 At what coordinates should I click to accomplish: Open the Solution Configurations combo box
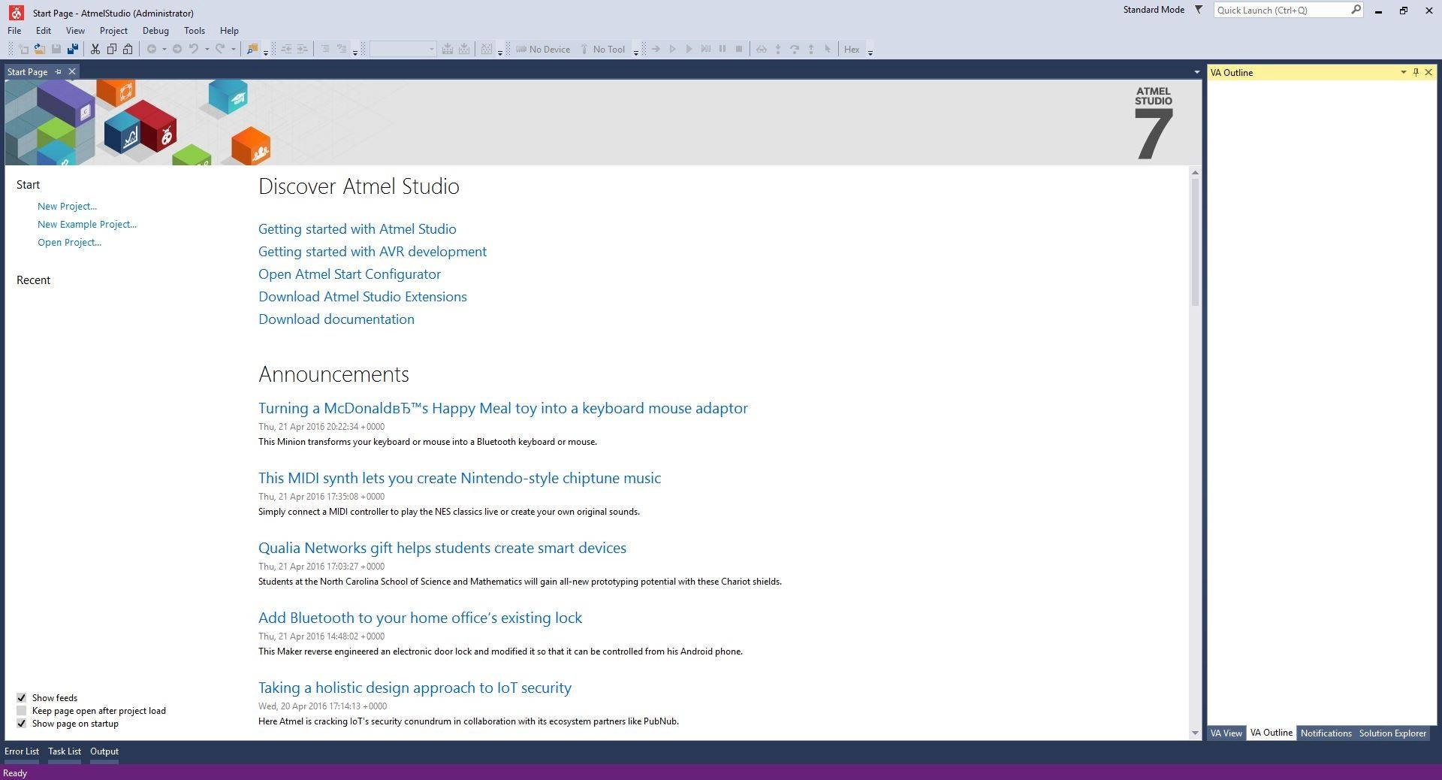403,49
